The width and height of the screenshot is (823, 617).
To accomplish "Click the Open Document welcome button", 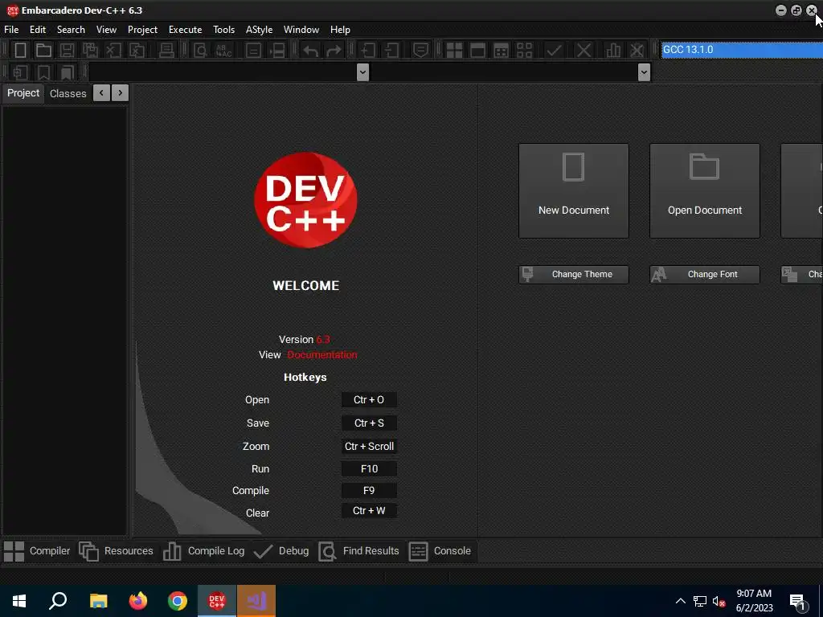I will pyautogui.click(x=705, y=191).
